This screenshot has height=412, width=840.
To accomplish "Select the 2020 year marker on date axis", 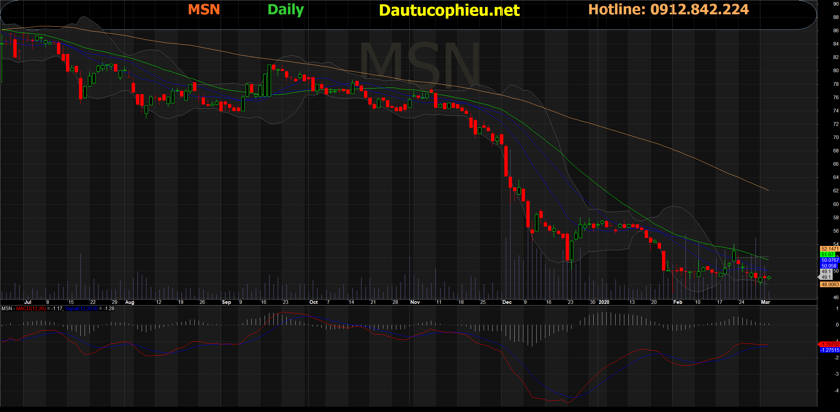I will coord(604,302).
